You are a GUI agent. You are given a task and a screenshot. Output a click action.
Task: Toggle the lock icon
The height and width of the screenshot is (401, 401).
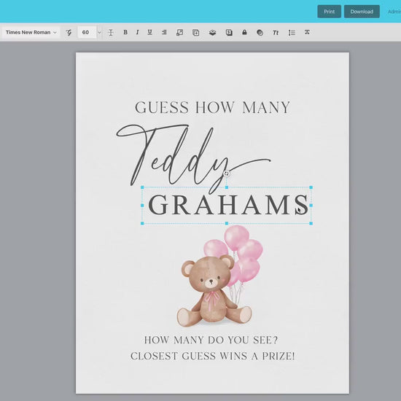244,32
